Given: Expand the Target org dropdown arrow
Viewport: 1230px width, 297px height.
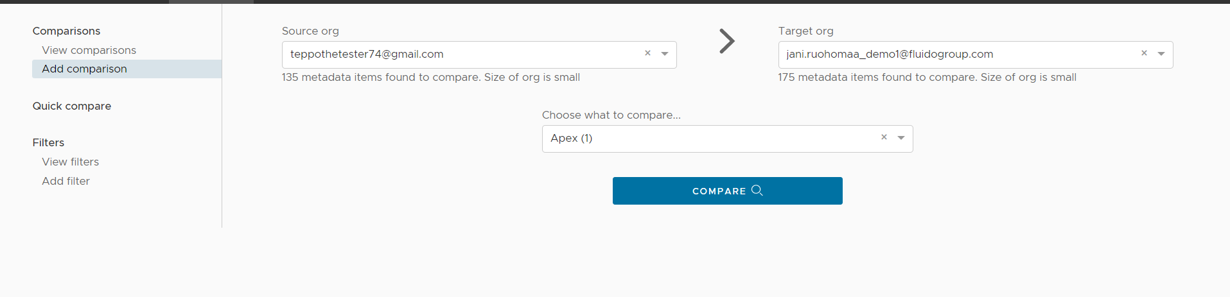Looking at the screenshot, I should click(1161, 54).
